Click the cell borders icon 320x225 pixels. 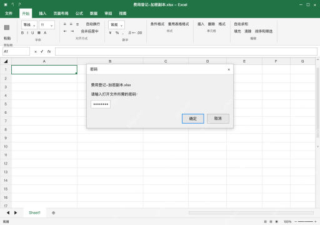coord(39,32)
